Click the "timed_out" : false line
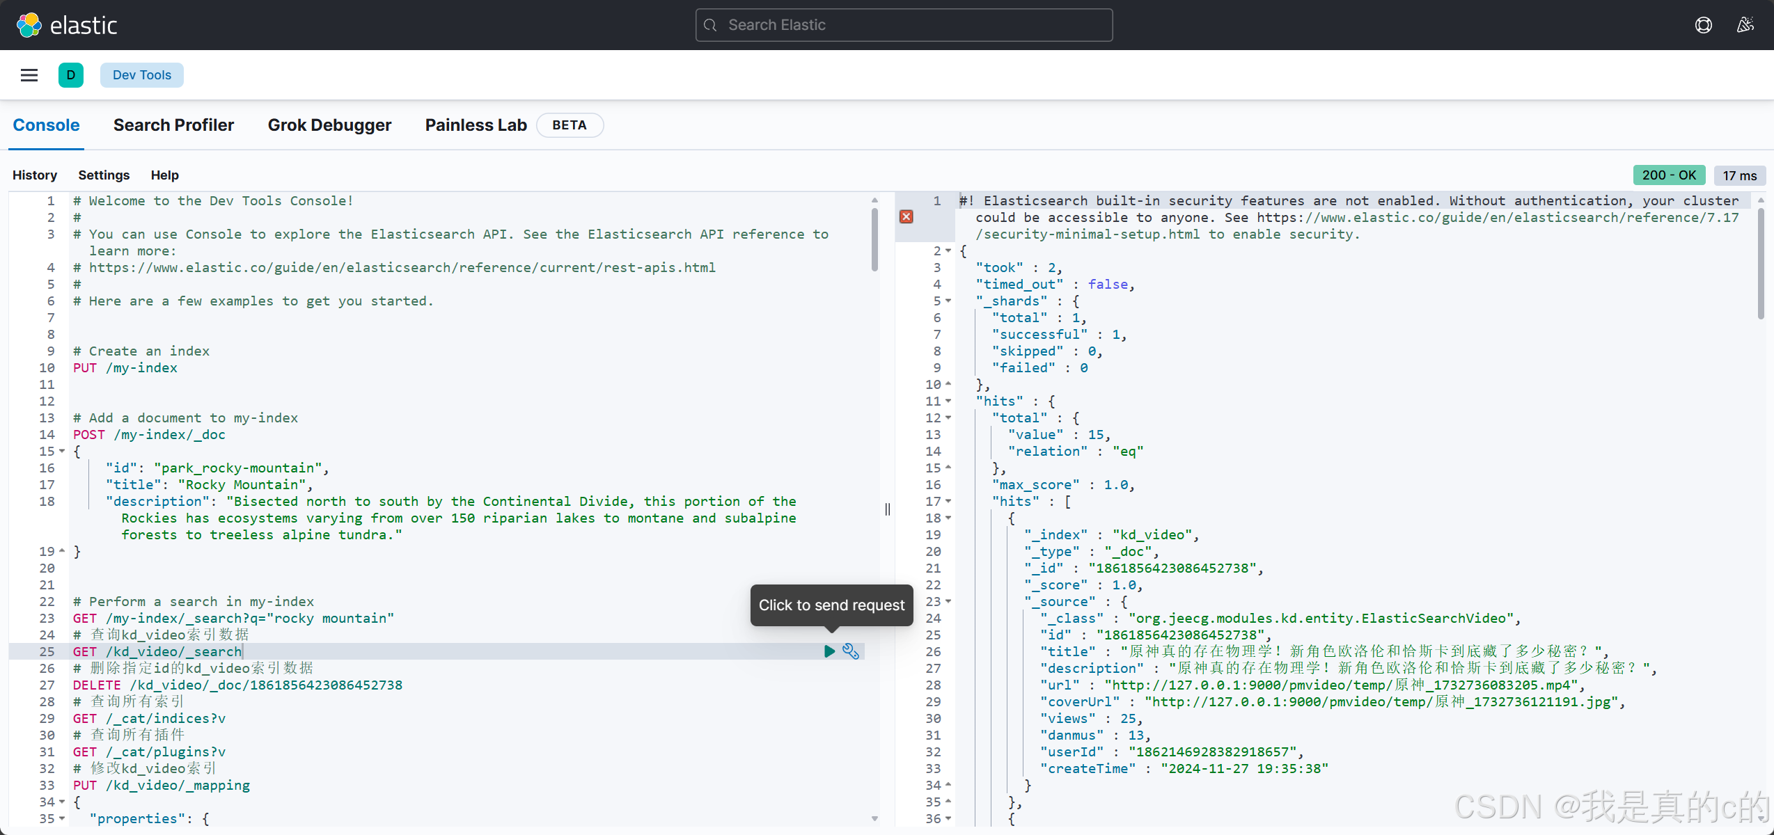The image size is (1774, 835). click(x=1055, y=285)
